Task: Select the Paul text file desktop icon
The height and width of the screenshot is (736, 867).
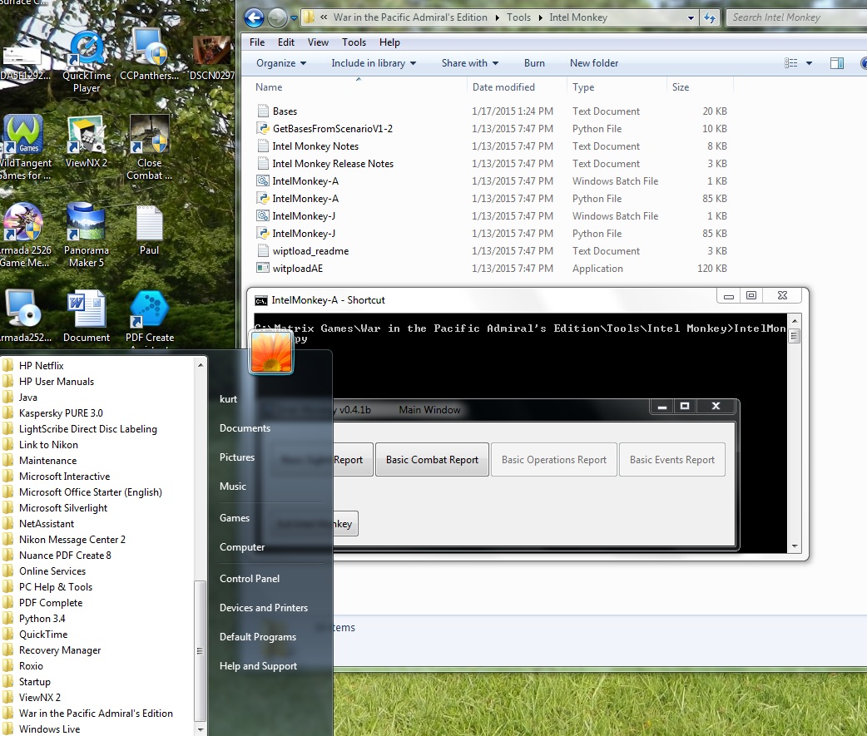Action: (x=149, y=229)
